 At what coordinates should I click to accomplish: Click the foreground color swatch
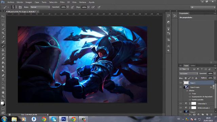(2, 103)
